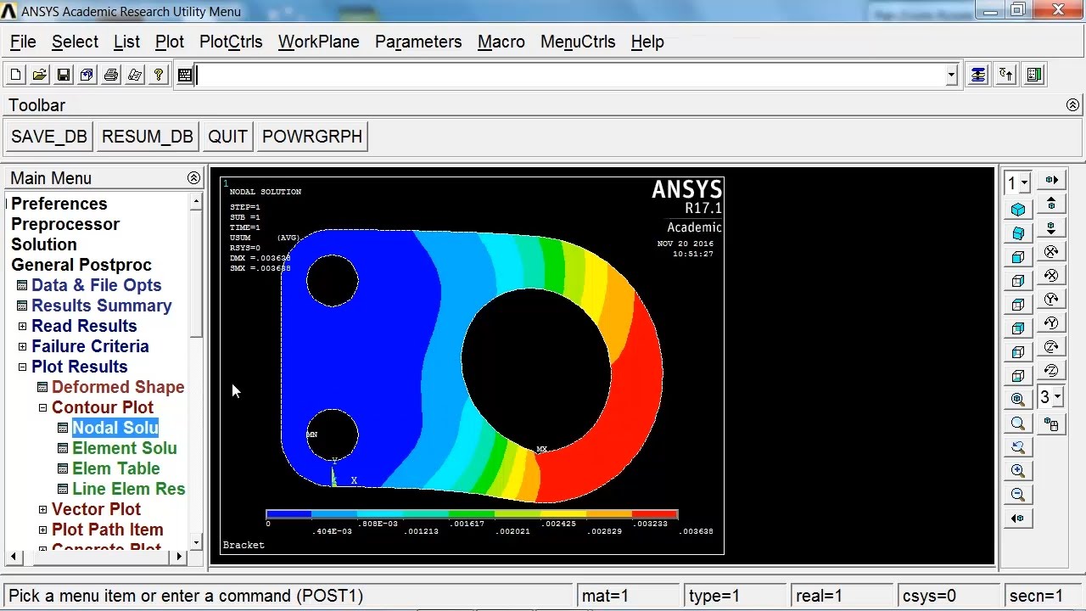Image resolution: width=1086 pixels, height=611 pixels.
Task: Click Main Menu horizontal scroll right arrow
Action: point(179,557)
